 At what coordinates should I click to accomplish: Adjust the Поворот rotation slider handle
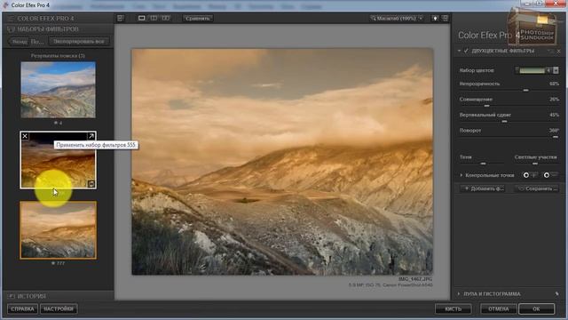click(x=556, y=137)
